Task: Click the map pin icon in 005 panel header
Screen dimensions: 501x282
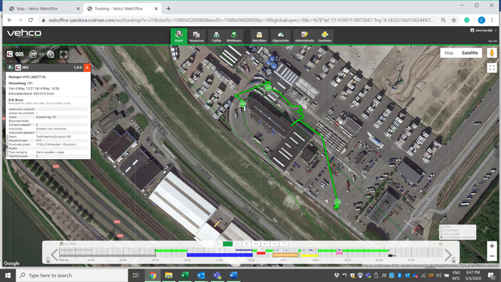Action: 11,68
